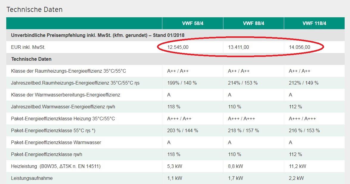This screenshot has width=350, height=184.
Task: Select A in Warmwasserbereitungs-Klasse row under VWF 58/4
Action: click(169, 95)
